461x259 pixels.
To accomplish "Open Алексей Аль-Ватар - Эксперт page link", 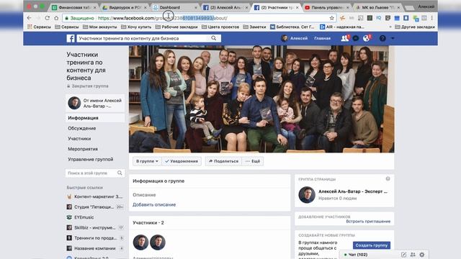I will [x=353, y=191].
